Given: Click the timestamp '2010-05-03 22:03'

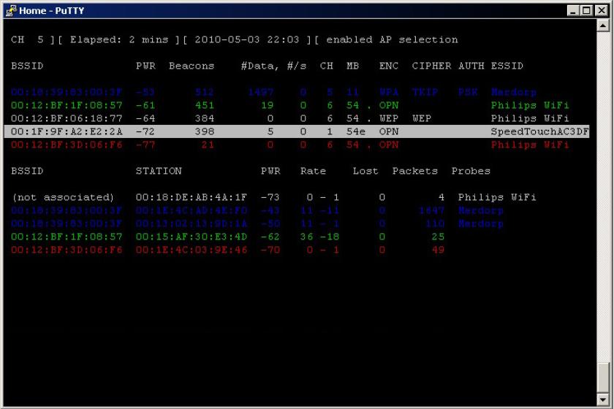Looking at the screenshot, I should [247, 40].
